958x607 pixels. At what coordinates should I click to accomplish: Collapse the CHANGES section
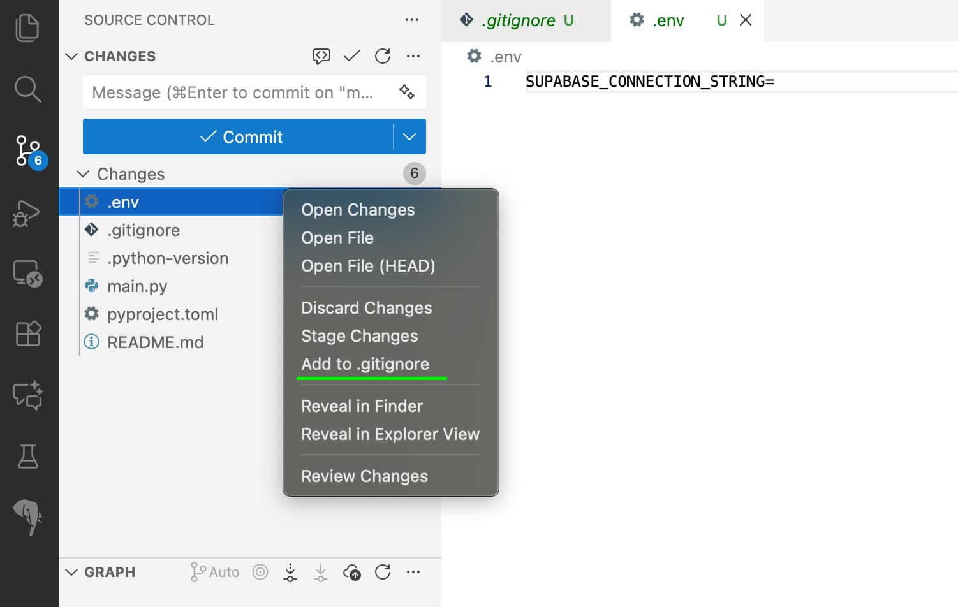click(71, 56)
